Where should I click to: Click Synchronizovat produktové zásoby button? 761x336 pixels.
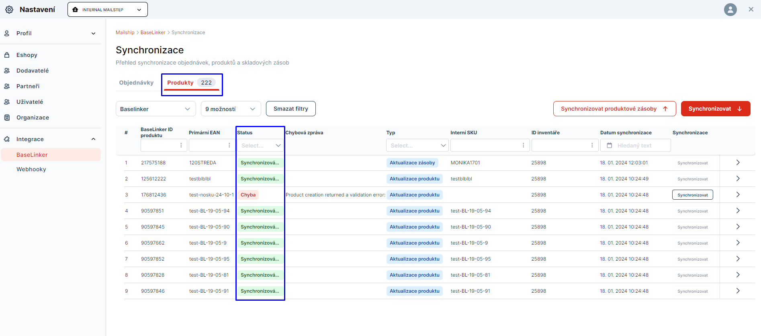coord(614,109)
